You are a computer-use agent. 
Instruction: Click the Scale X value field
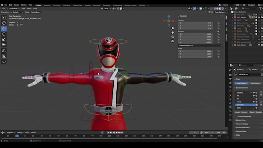(x=195, y=51)
